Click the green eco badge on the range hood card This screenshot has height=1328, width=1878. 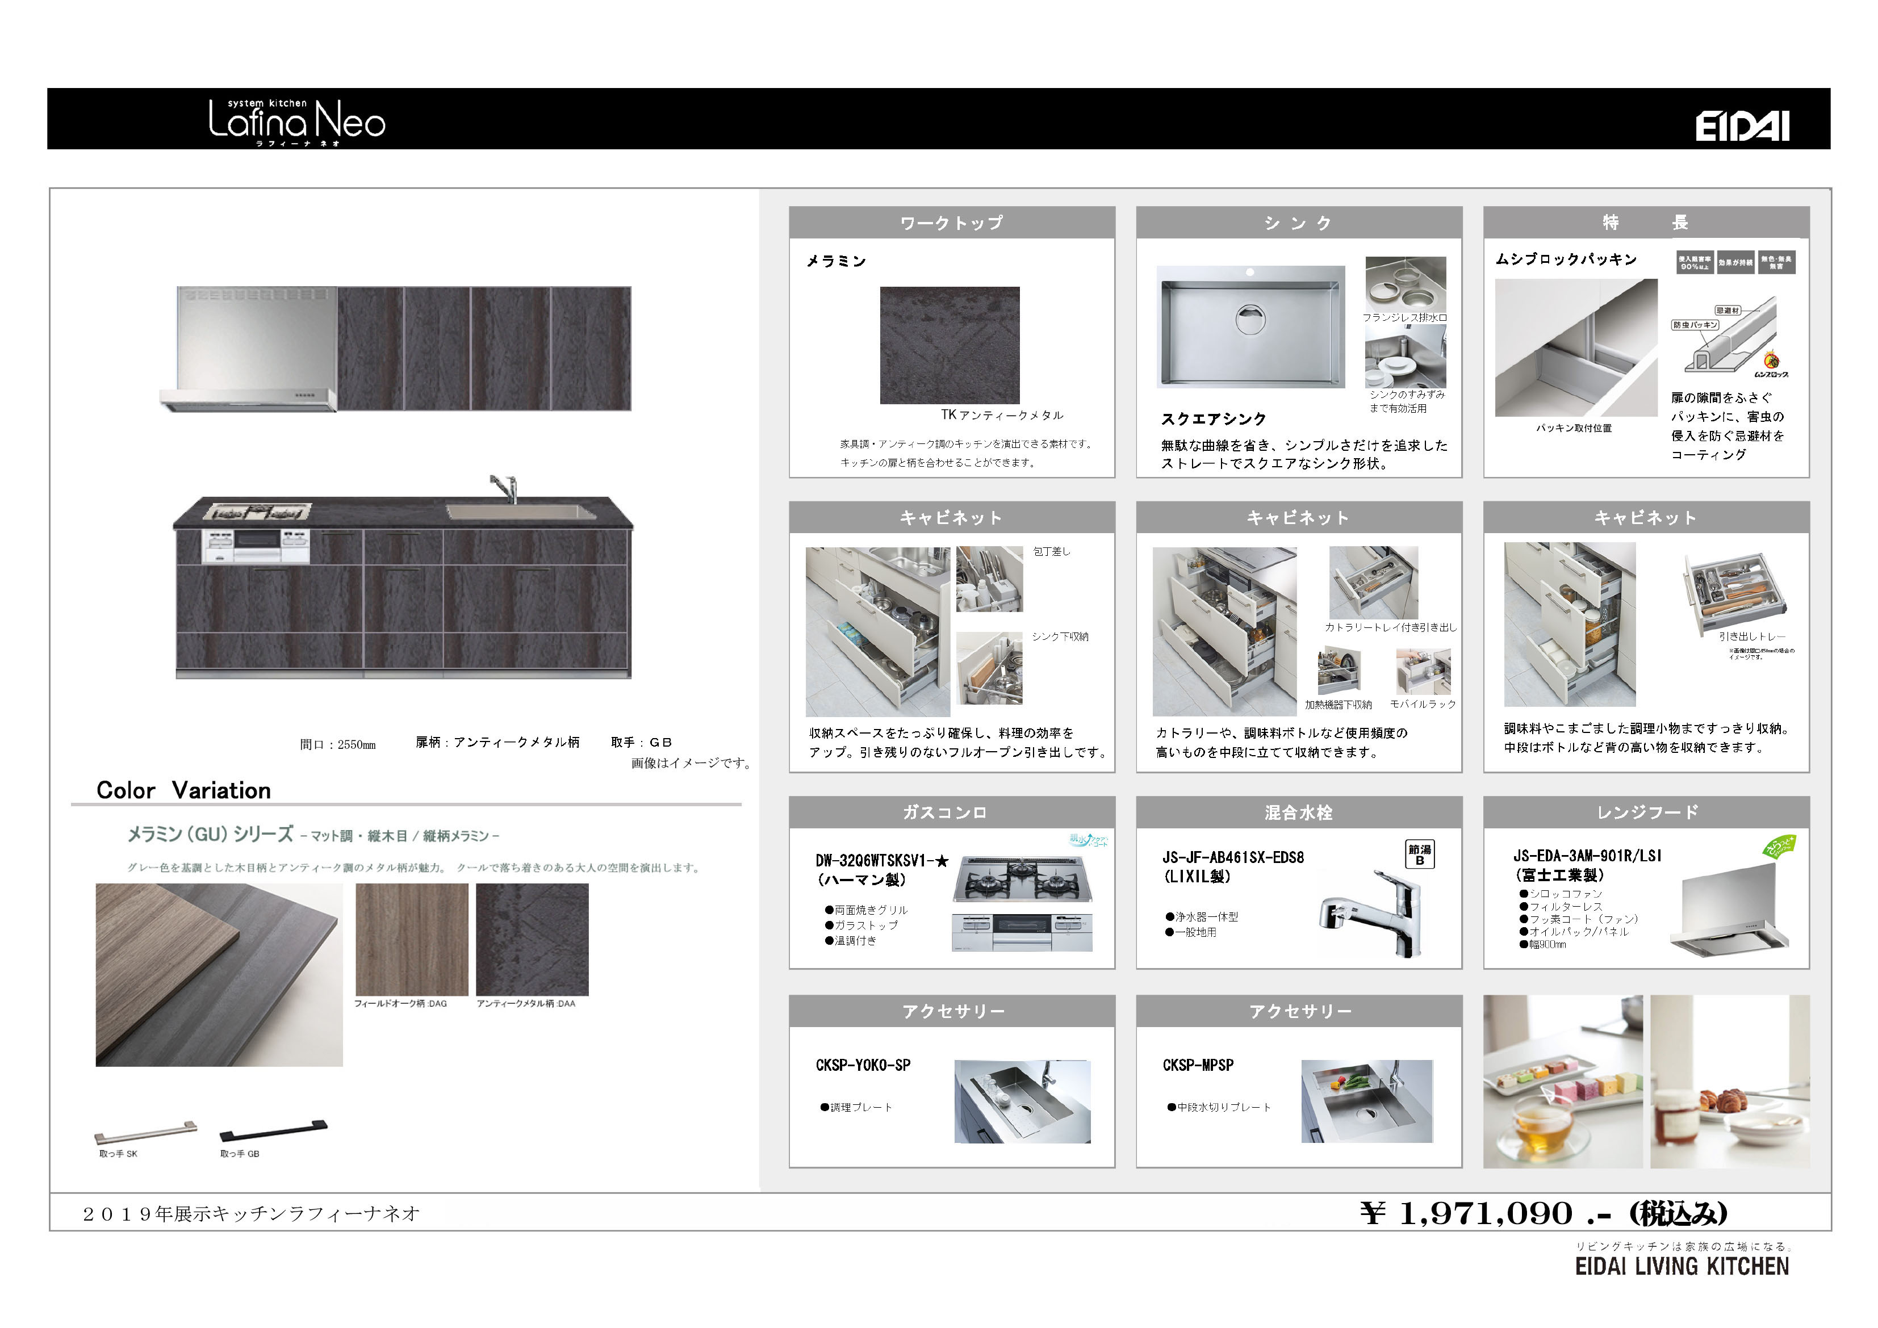(x=1780, y=847)
